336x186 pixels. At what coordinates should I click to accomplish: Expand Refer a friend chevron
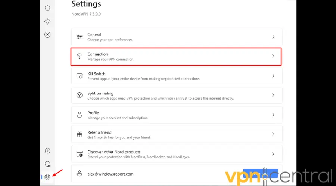click(x=273, y=134)
